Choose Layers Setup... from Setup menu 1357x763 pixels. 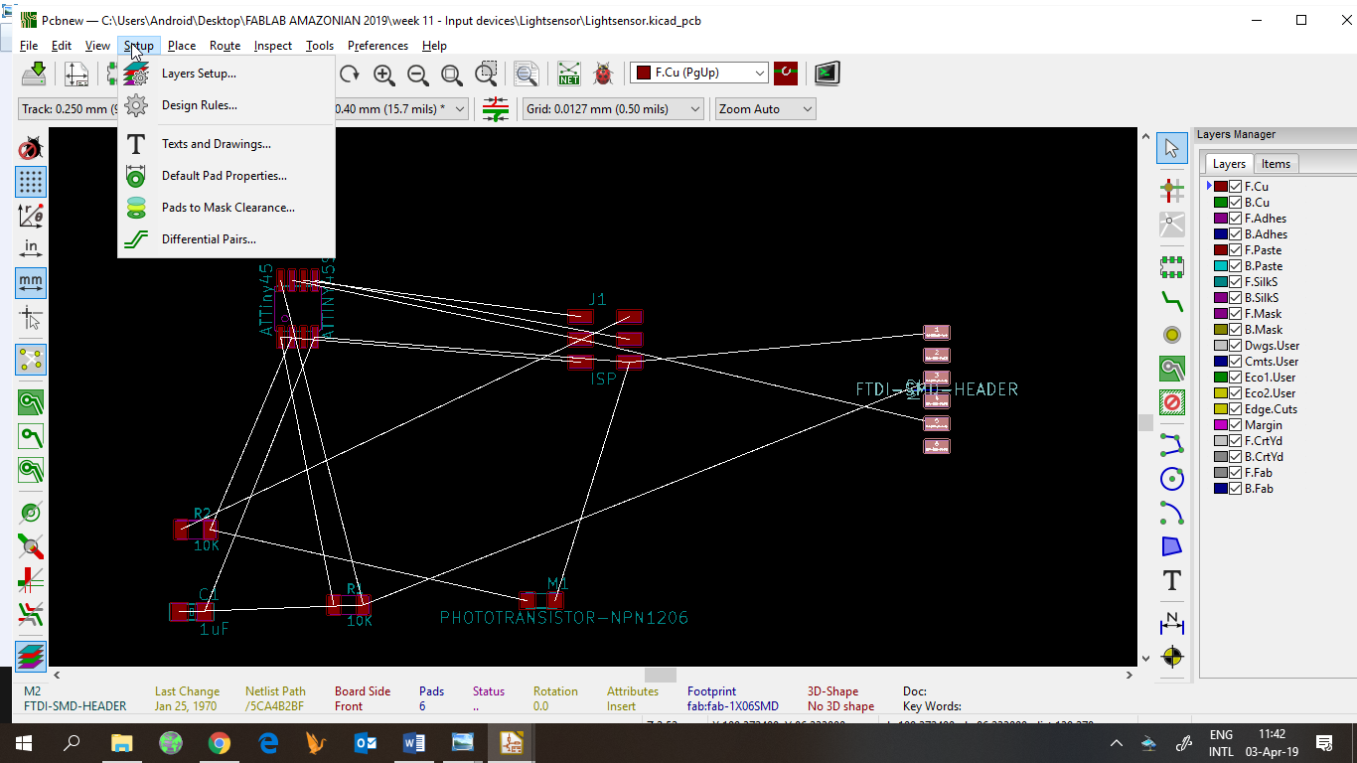[x=199, y=74]
